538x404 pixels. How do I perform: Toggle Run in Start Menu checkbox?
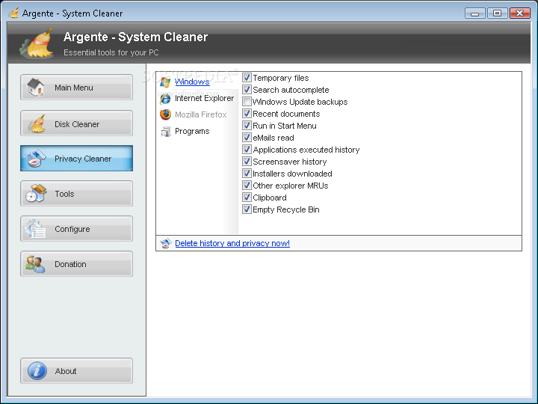[247, 126]
